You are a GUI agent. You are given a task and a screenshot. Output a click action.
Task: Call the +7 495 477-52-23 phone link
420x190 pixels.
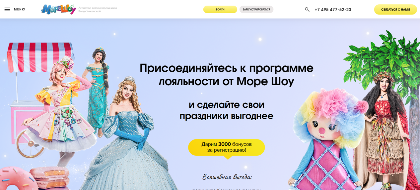click(x=333, y=10)
